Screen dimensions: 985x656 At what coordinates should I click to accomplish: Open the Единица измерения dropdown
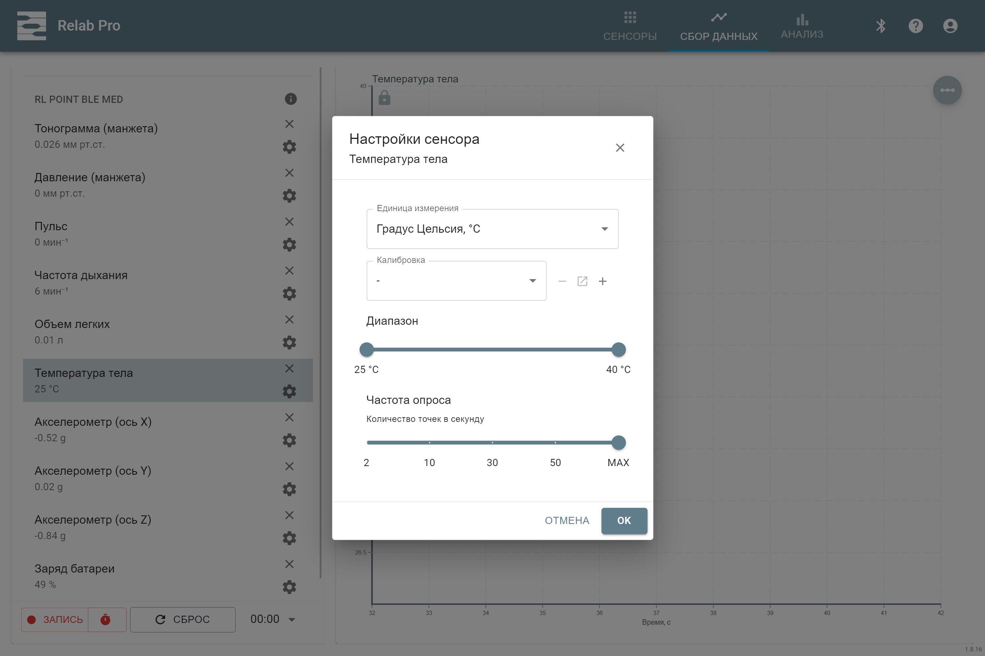click(x=492, y=229)
